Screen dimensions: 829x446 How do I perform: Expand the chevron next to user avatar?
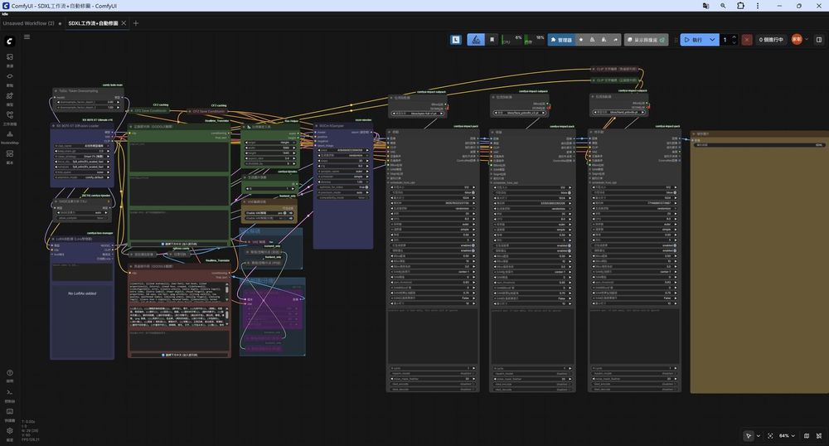click(x=807, y=40)
